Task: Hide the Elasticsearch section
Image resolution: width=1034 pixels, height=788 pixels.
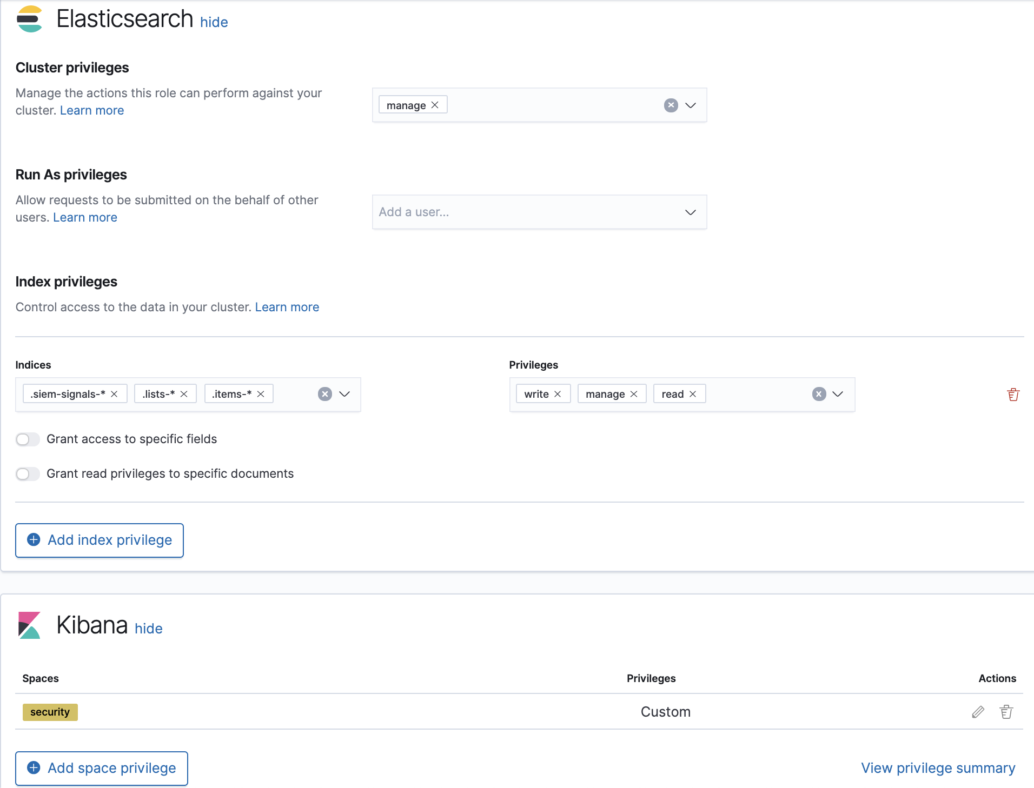Action: (214, 22)
